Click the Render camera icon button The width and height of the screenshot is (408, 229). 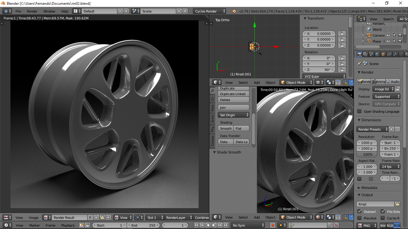tap(363, 81)
